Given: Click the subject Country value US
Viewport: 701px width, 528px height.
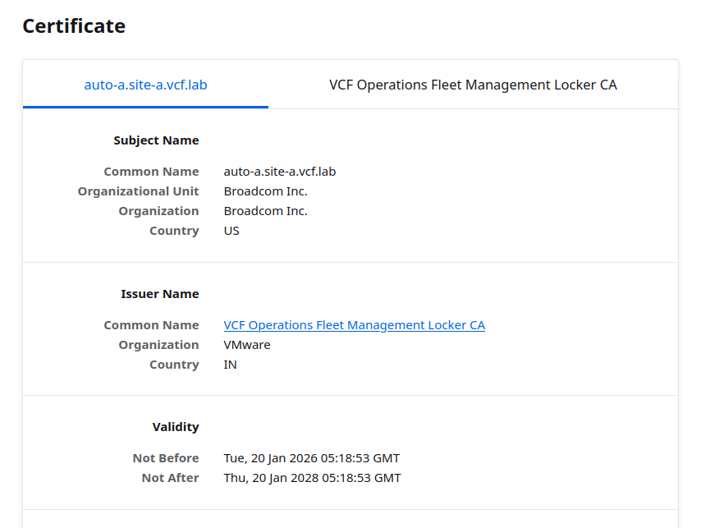Looking at the screenshot, I should 231,231.
